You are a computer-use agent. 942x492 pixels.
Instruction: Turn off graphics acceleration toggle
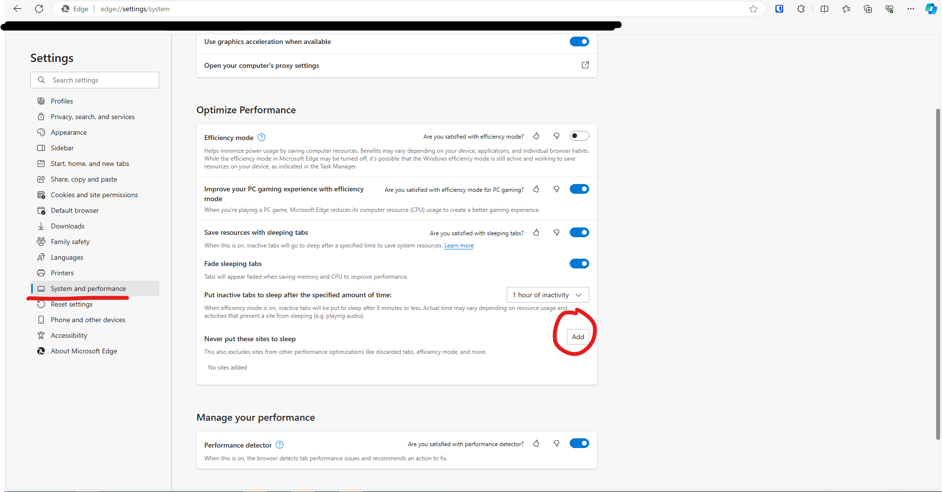coord(579,41)
